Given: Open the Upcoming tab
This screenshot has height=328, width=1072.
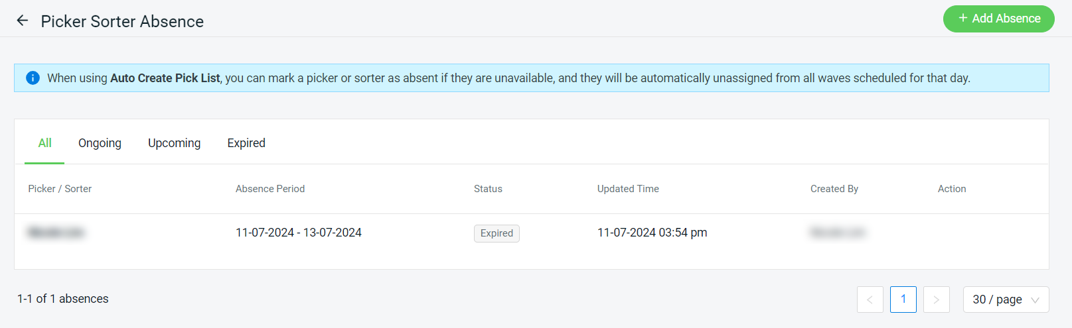Looking at the screenshot, I should pyautogui.click(x=174, y=143).
